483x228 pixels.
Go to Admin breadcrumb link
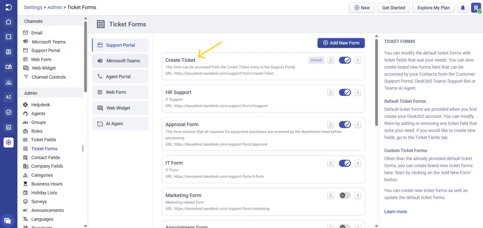pyautogui.click(x=55, y=8)
